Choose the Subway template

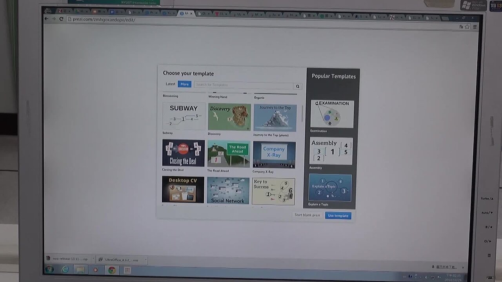pyautogui.click(x=184, y=116)
